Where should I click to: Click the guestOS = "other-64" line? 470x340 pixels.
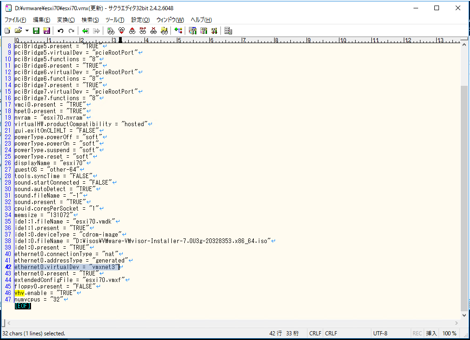(x=47, y=170)
